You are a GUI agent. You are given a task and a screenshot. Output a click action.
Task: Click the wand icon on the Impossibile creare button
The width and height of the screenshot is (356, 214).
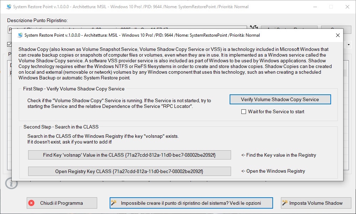coord(114,203)
